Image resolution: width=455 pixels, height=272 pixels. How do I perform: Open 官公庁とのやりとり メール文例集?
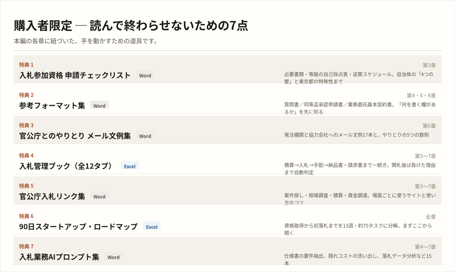[75, 136]
